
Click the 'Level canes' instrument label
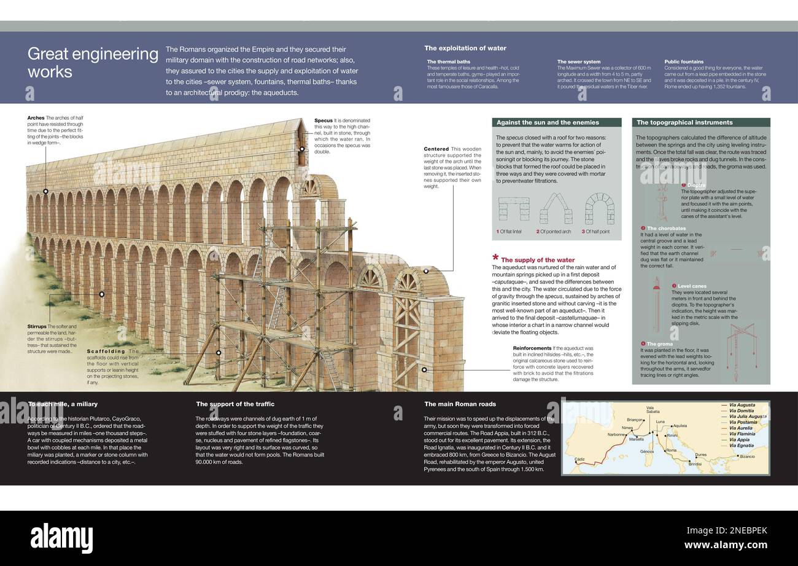pos(692,286)
